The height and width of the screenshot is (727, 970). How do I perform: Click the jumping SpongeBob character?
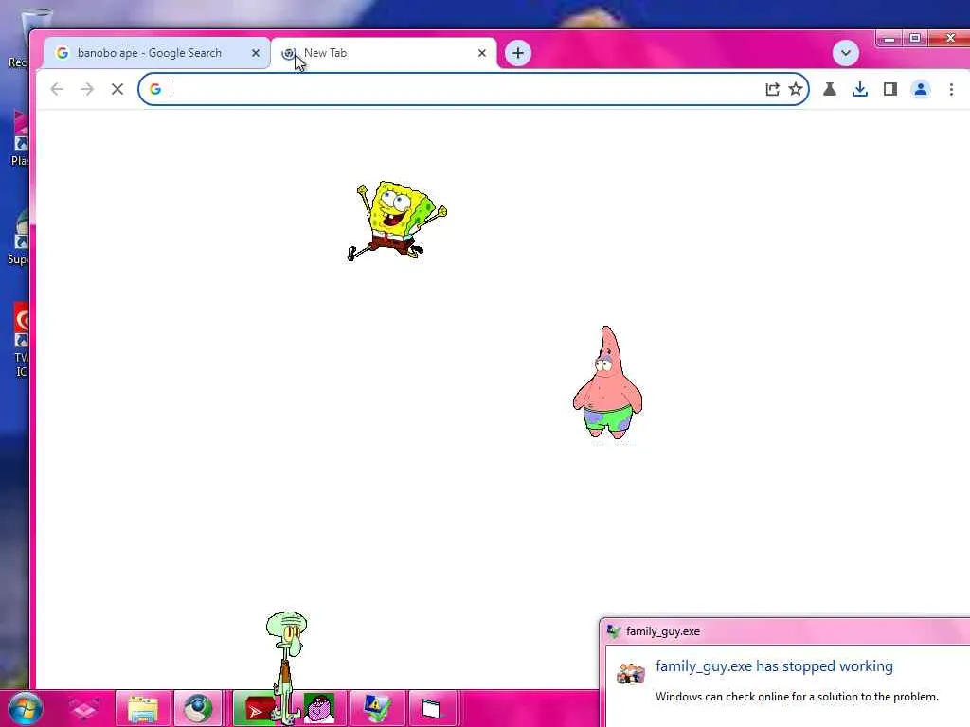(x=397, y=221)
